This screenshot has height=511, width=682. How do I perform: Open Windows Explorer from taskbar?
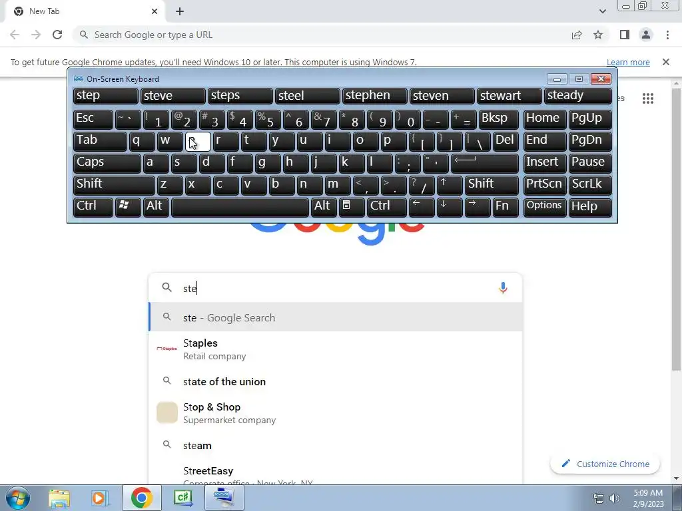(x=59, y=498)
